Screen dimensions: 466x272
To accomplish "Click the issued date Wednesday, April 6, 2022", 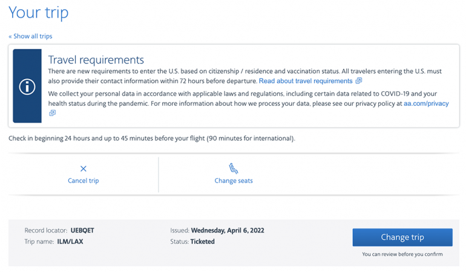I will pos(228,230).
